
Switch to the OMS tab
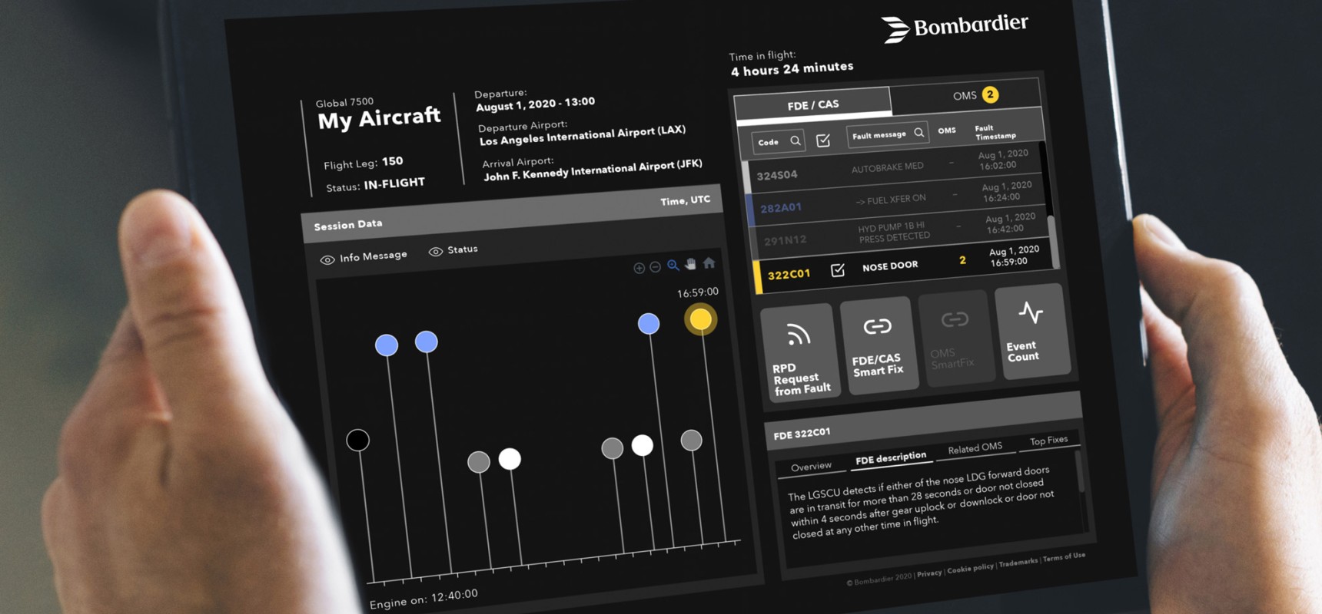click(x=967, y=95)
